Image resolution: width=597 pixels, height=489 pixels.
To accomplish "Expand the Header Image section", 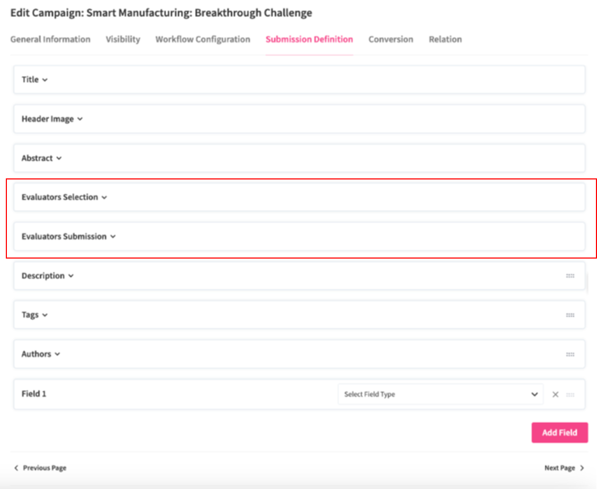I will [x=52, y=119].
